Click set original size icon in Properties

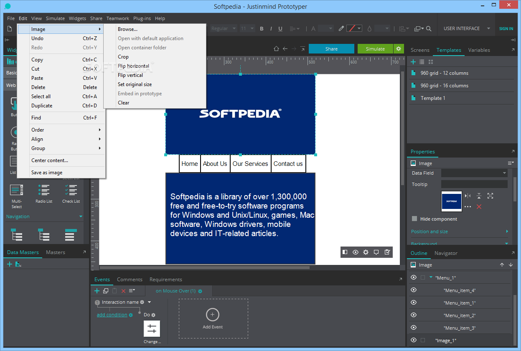pos(490,196)
